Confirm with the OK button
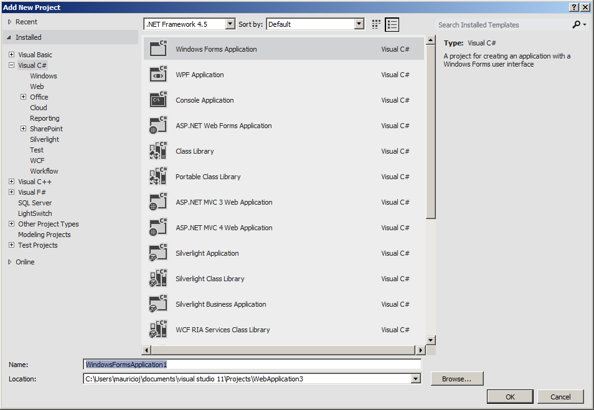Screen dimensions: 594x410 point(510,397)
